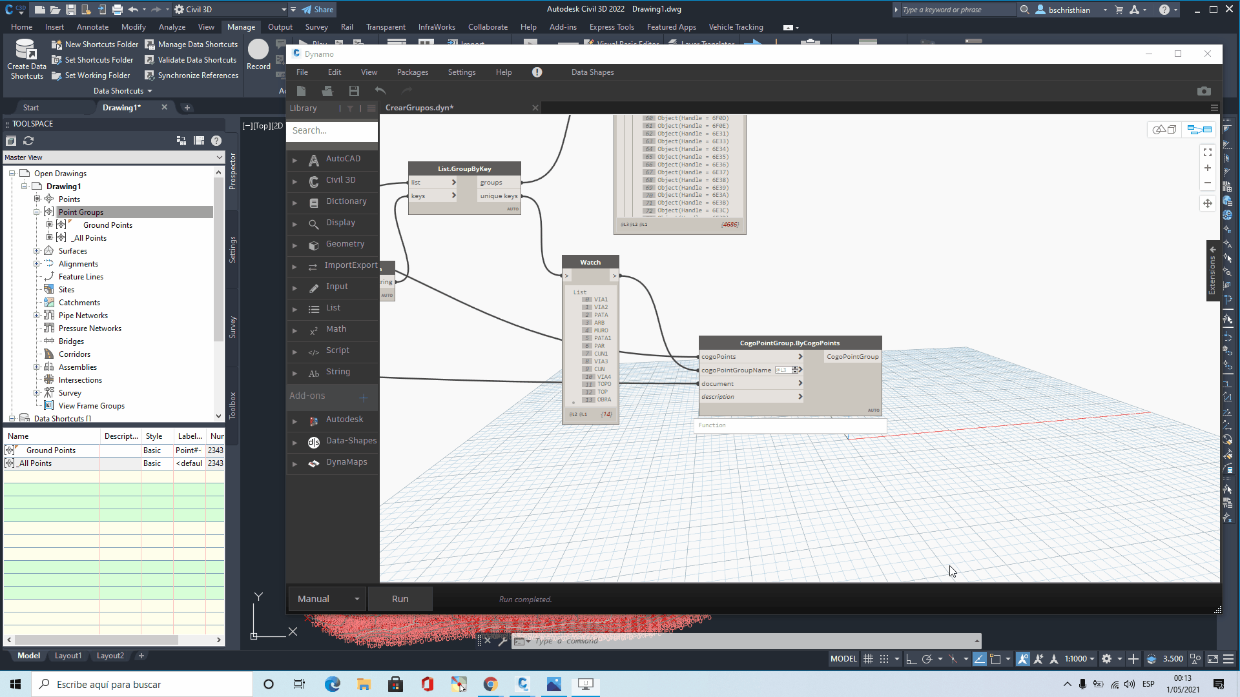
Task: Click Windows Start button
Action: [x=15, y=684]
